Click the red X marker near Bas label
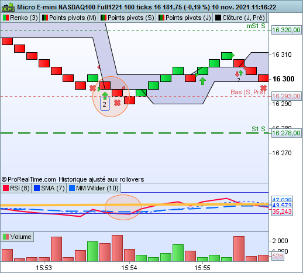Image resolution: width=303 pixels, height=273 pixels. pyautogui.click(x=263, y=88)
